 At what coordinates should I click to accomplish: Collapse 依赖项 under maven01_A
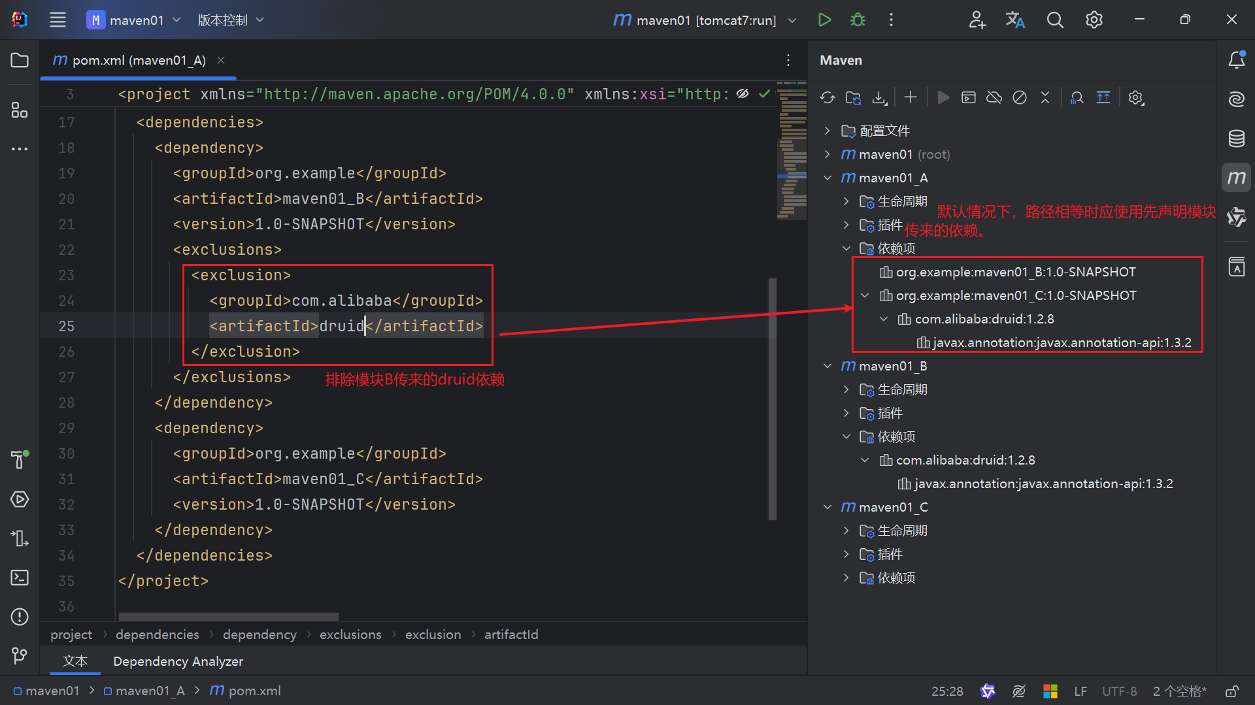pos(846,248)
